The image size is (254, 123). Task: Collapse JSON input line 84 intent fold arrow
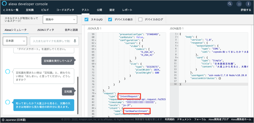pos(96,108)
